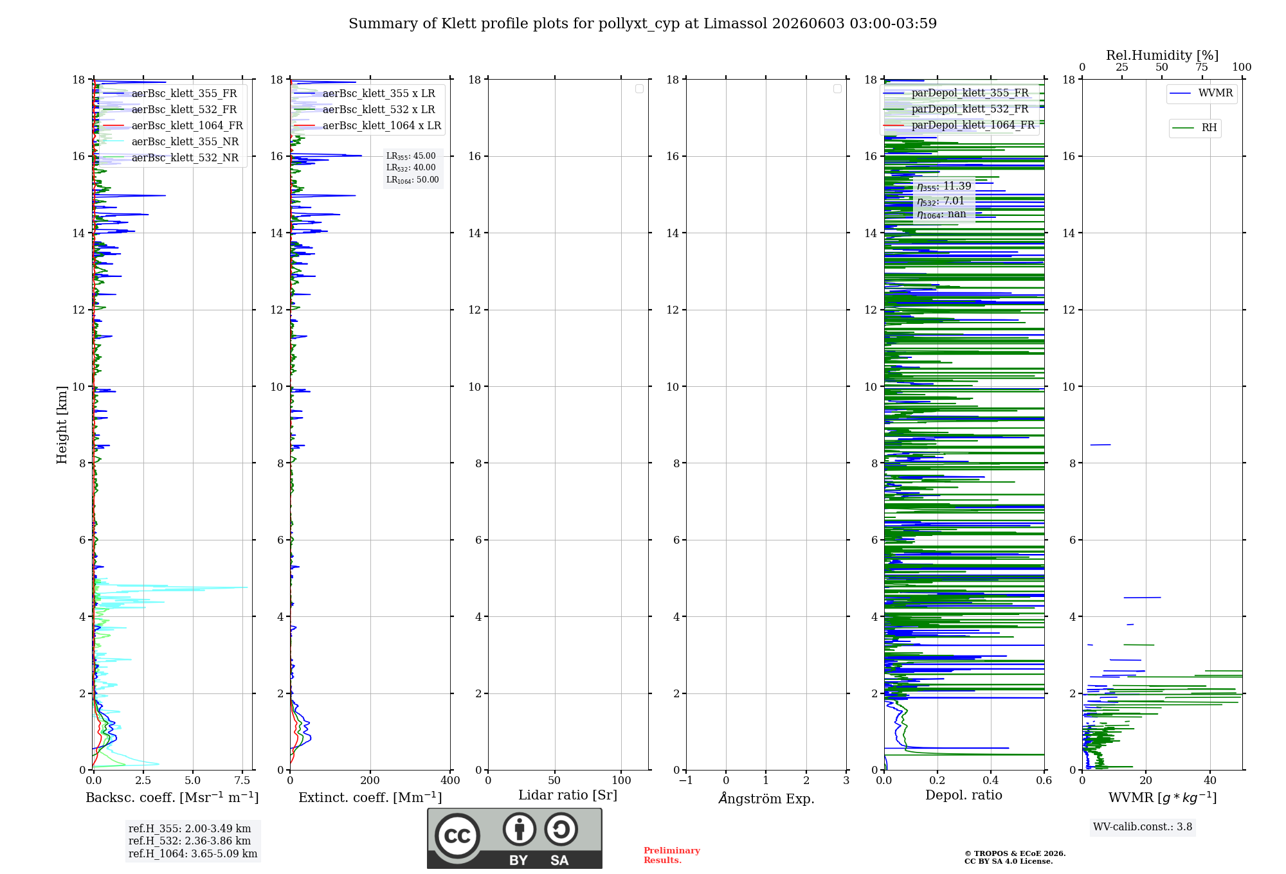This screenshot has width=1286, height=874.
Task: Click the red Preliminary Results notice
Action: [672, 855]
